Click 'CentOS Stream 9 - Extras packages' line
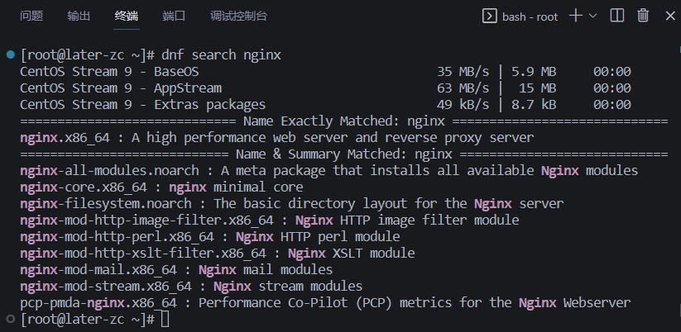This screenshot has height=332, width=681. pos(143,104)
